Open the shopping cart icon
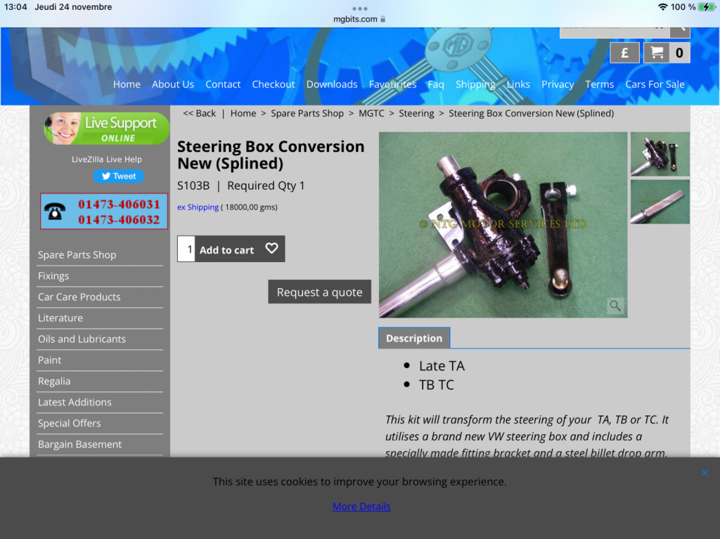This screenshot has height=539, width=720. [x=657, y=53]
